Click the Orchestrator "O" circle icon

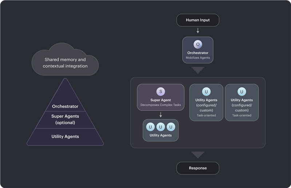point(198,44)
